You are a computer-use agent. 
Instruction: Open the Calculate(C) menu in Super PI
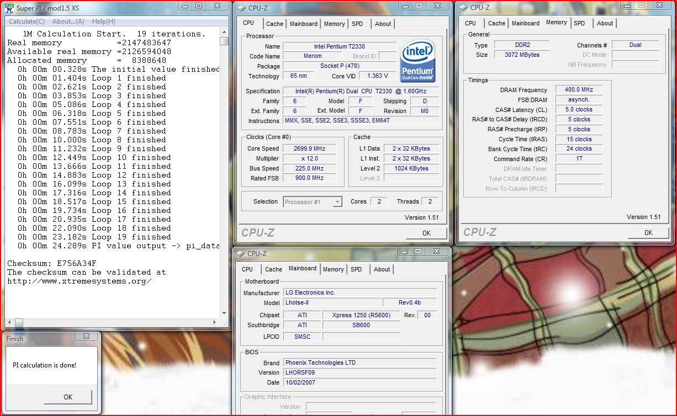[27, 22]
